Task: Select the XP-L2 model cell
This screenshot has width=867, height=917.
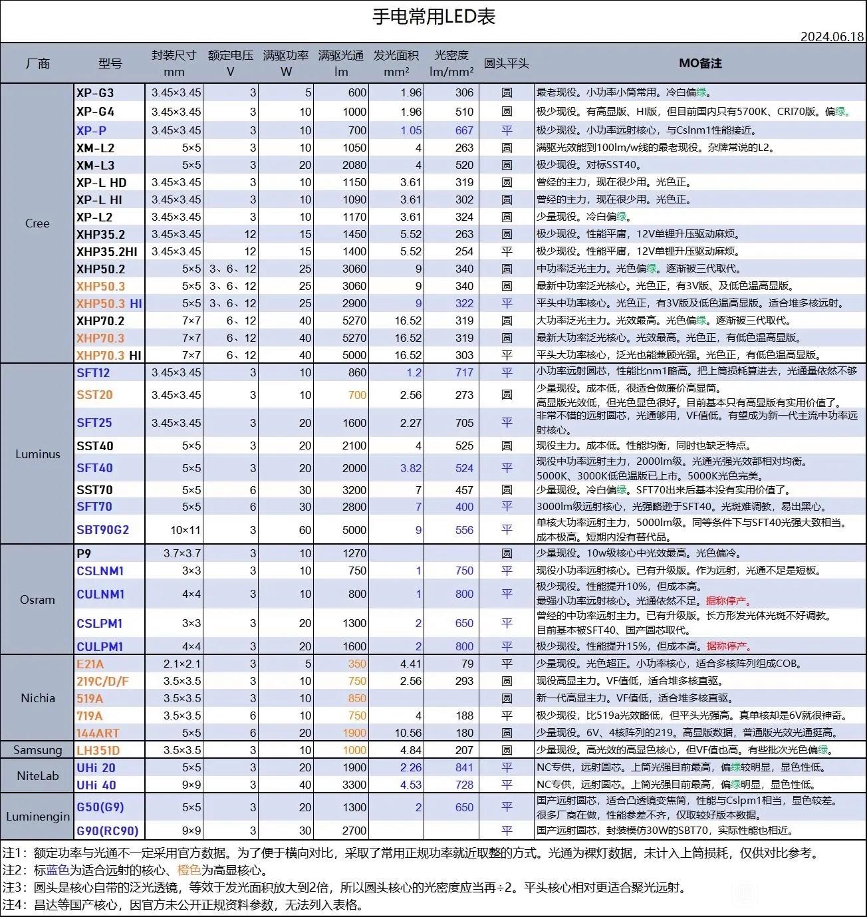Action: 110,217
